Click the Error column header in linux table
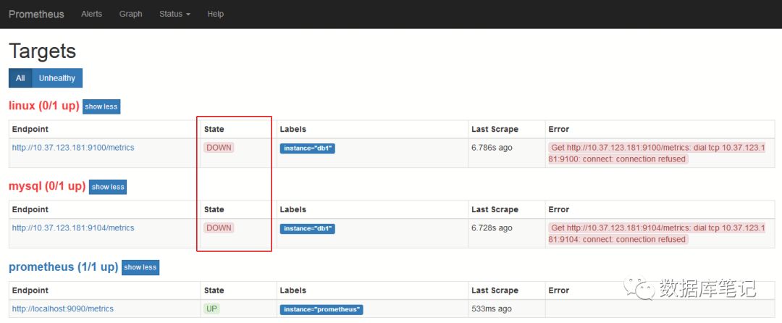 558,129
